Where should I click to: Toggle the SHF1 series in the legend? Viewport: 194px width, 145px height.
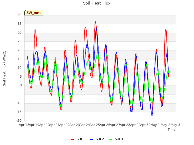click(78, 139)
